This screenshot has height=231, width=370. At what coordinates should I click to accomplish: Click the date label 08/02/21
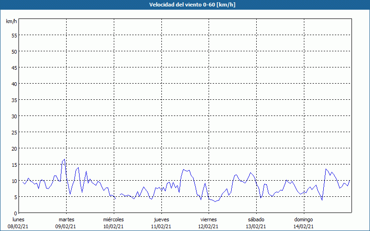(x=18, y=226)
